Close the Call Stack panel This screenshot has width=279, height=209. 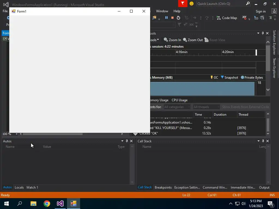pyautogui.click(x=268, y=141)
